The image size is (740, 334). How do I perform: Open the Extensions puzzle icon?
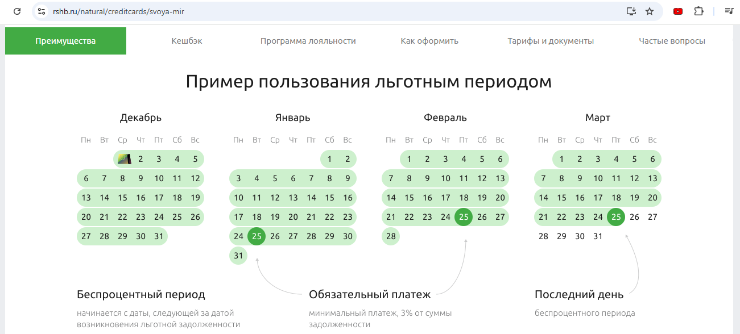tap(698, 11)
